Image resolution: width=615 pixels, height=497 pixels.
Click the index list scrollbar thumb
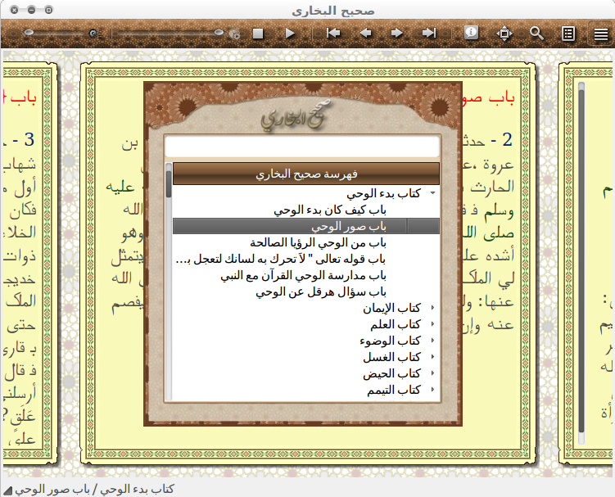[x=169, y=183]
